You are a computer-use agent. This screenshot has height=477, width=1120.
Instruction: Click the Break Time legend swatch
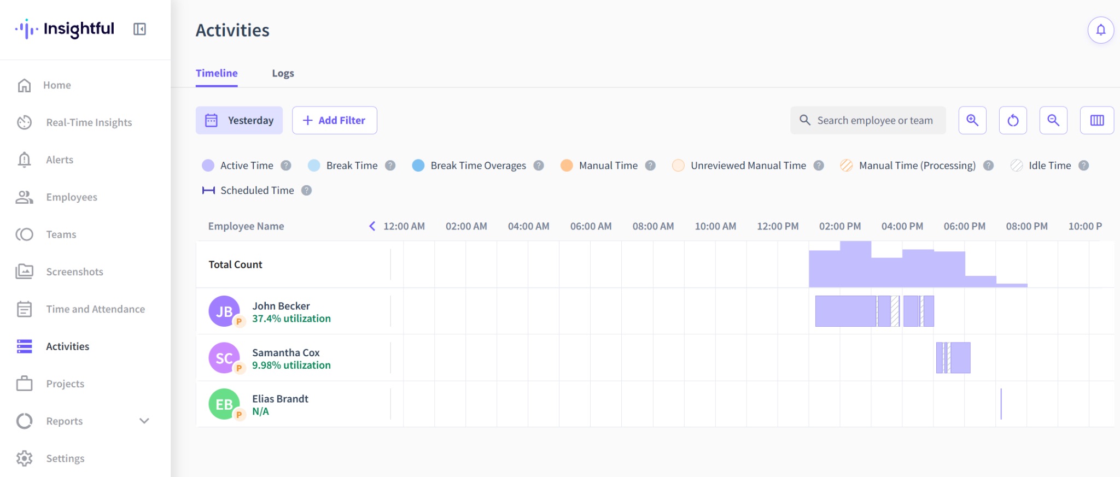tap(314, 166)
